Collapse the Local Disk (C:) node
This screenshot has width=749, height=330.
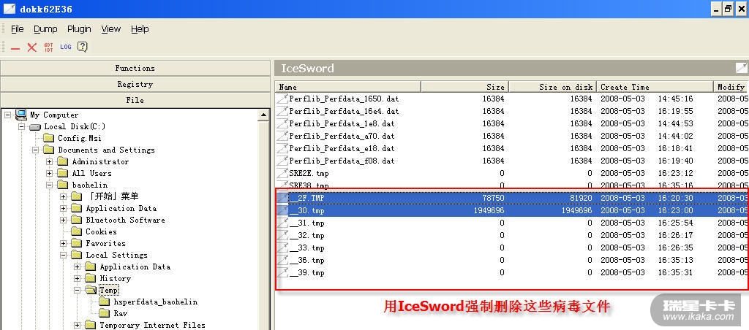point(21,127)
